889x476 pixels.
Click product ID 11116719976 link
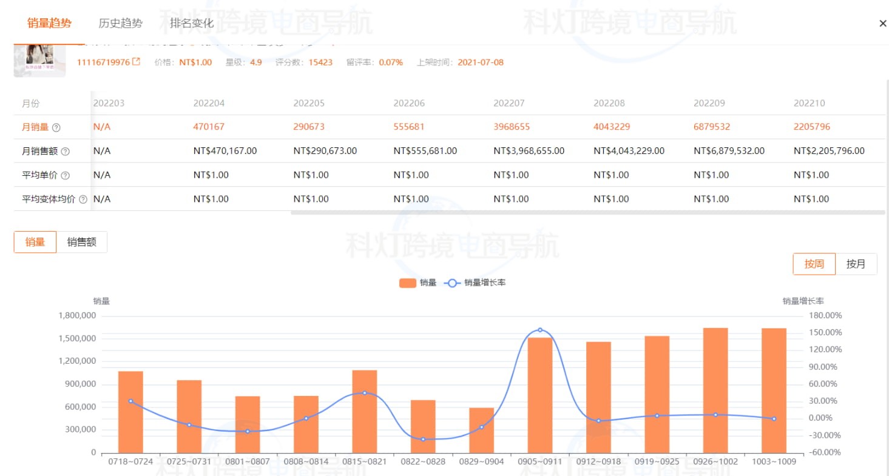click(x=103, y=62)
